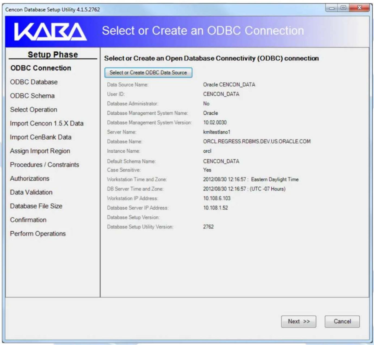This screenshot has height=345, width=374.
Task: Click version value 10.02.0030
Action: (215, 122)
